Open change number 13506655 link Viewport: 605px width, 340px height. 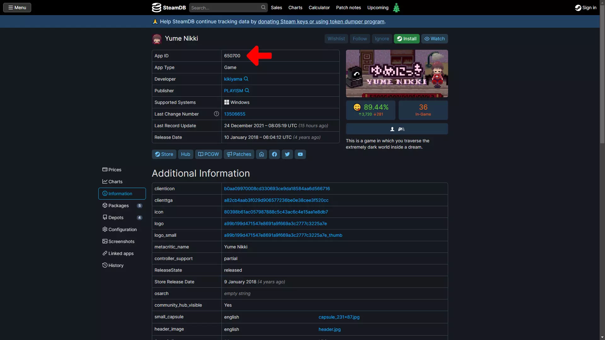tap(235, 114)
